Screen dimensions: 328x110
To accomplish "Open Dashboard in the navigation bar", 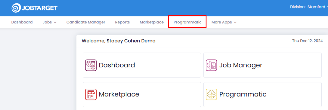I will pos(22,22).
